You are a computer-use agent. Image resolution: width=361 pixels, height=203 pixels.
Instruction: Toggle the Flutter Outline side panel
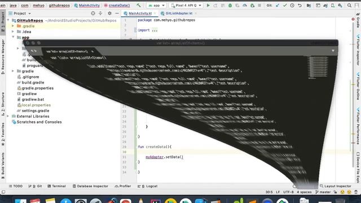(x=358, y=86)
